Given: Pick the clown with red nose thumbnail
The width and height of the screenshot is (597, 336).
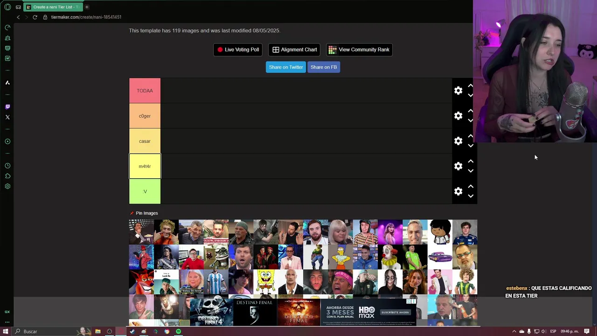Looking at the screenshot, I should 390,257.
